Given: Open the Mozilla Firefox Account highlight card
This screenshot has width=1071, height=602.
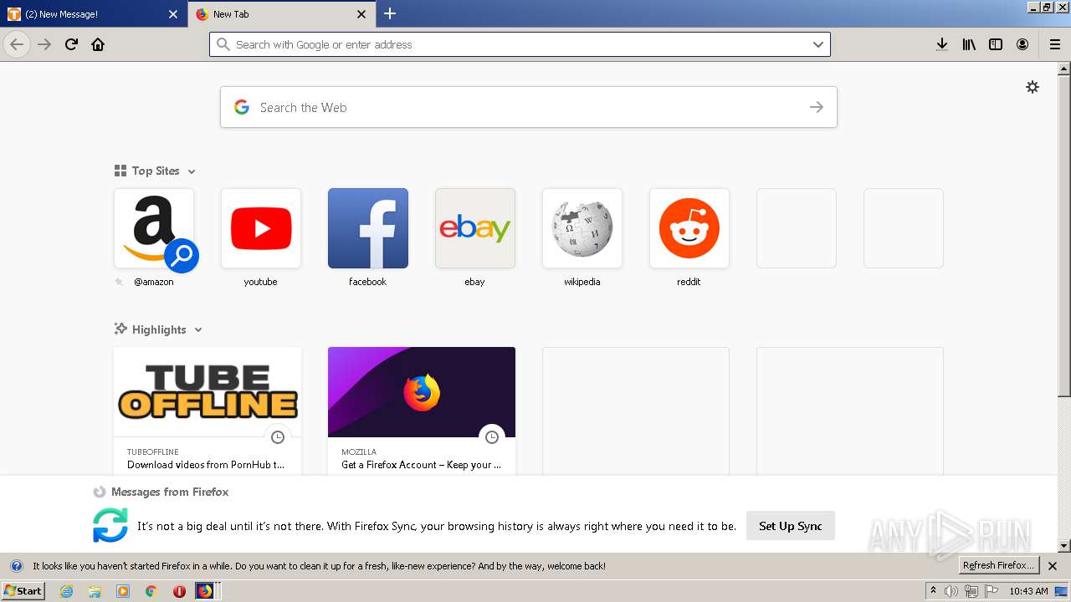Looking at the screenshot, I should (422, 411).
